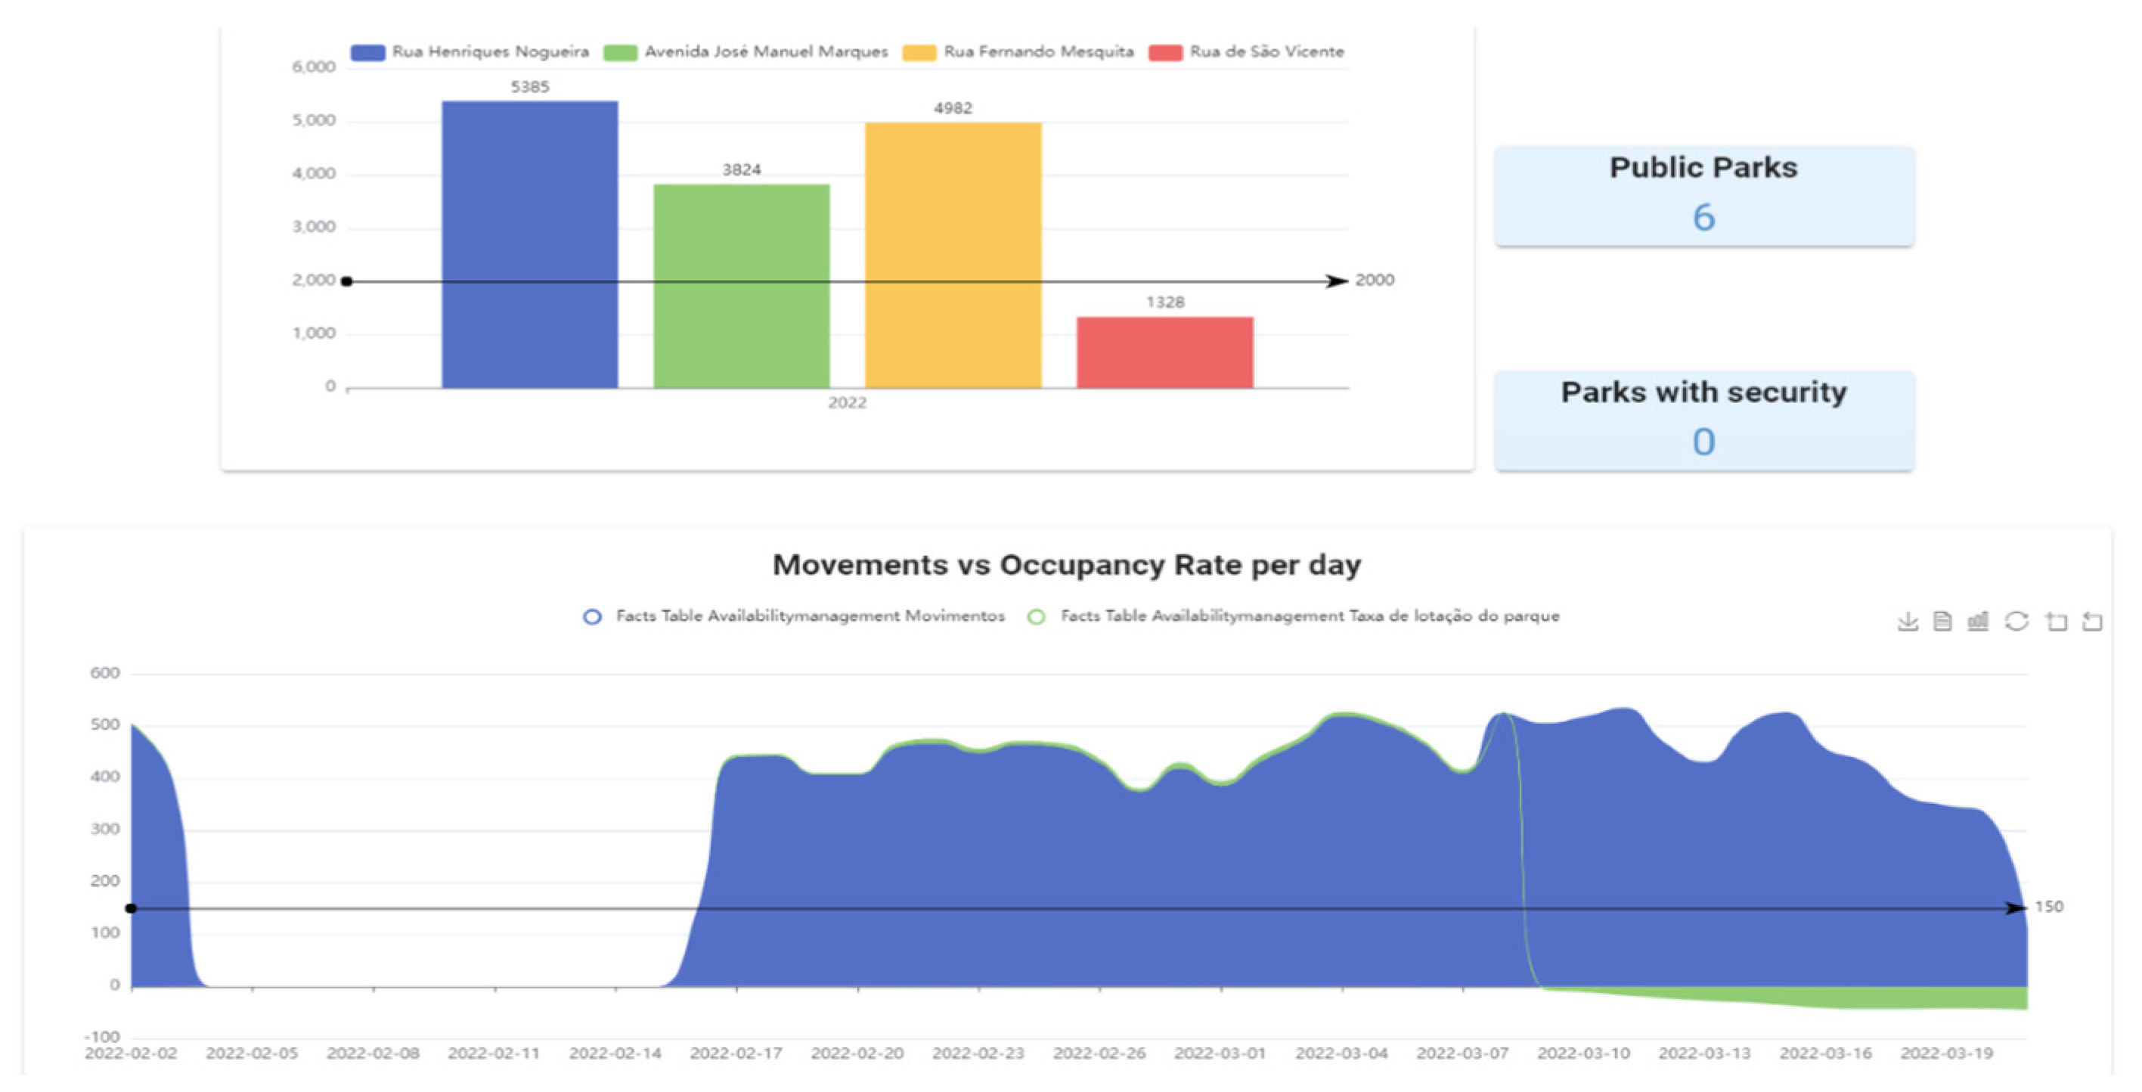Hide the Movimentos series in legend
This screenshot has height=1092, width=2142.
(794, 616)
